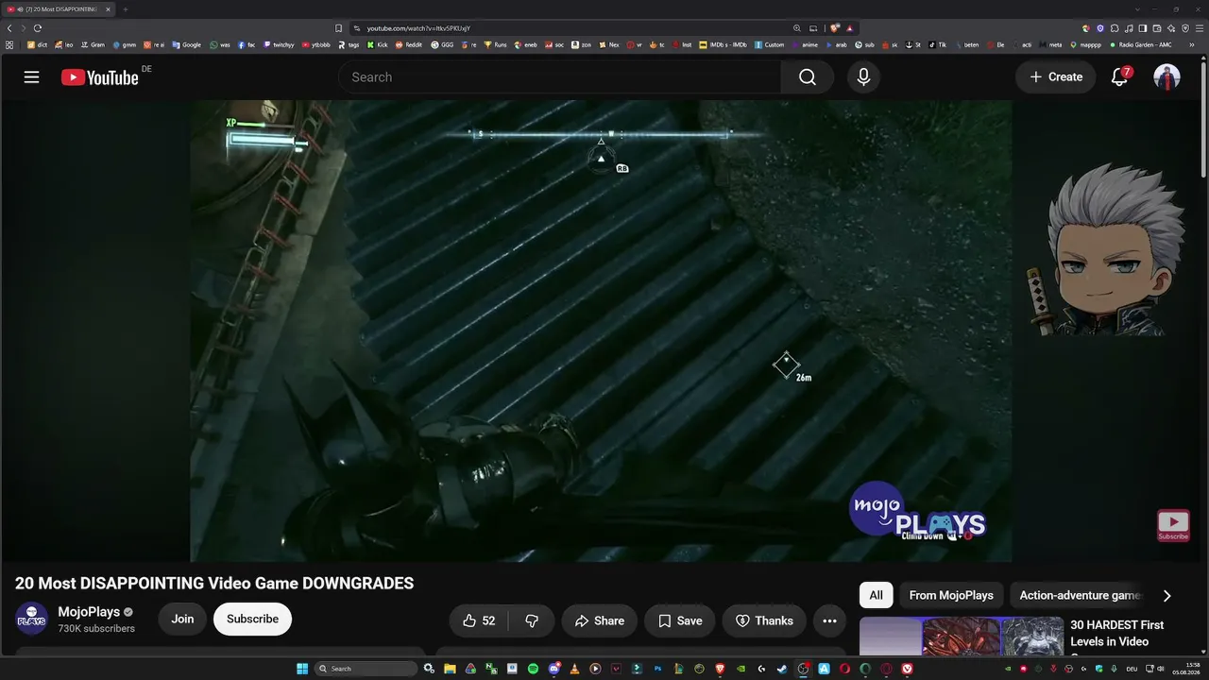
Task: Click the YouTube search magnifier button
Action: point(807,77)
